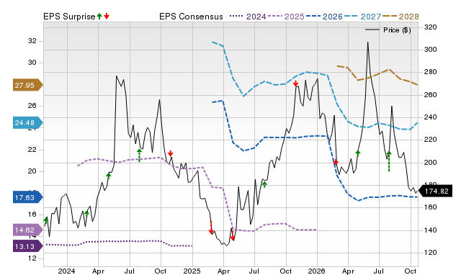Click the Jul axis label right before 2026's Oct
Viewport: 461px width, 275px height.
[x=379, y=271]
